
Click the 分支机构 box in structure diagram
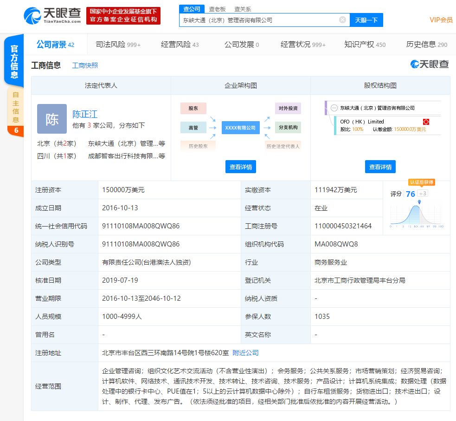[x=288, y=128]
